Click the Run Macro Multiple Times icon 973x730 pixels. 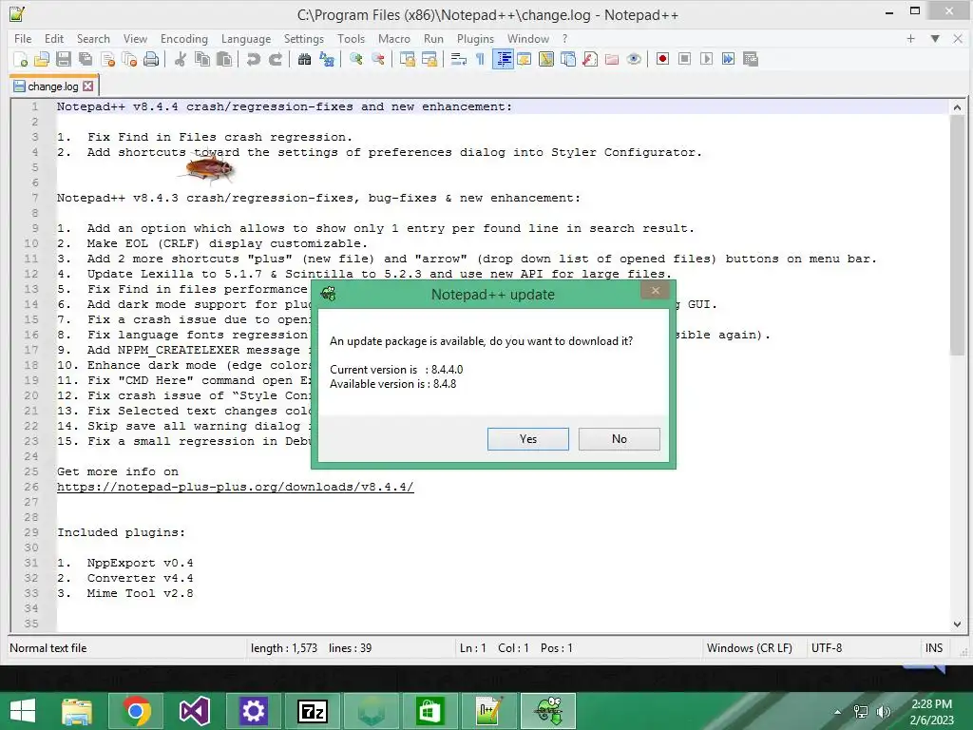729,59
